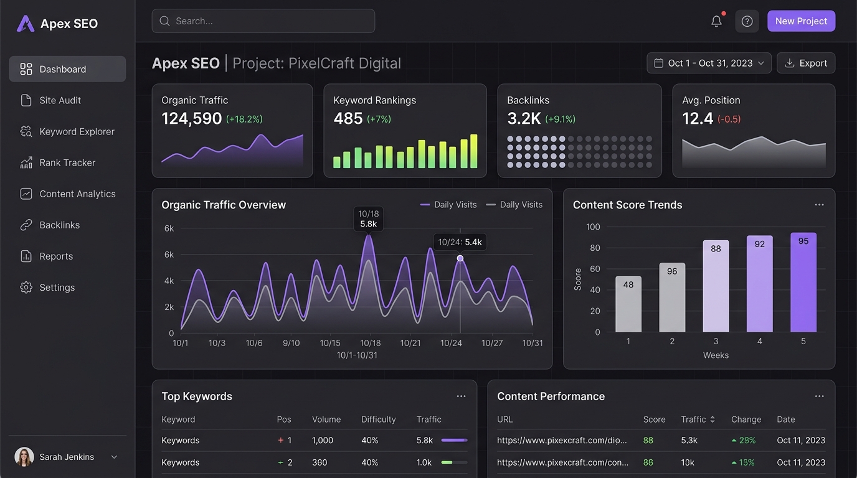Click the Keyword Explorer icon
The width and height of the screenshot is (857, 478).
point(26,131)
